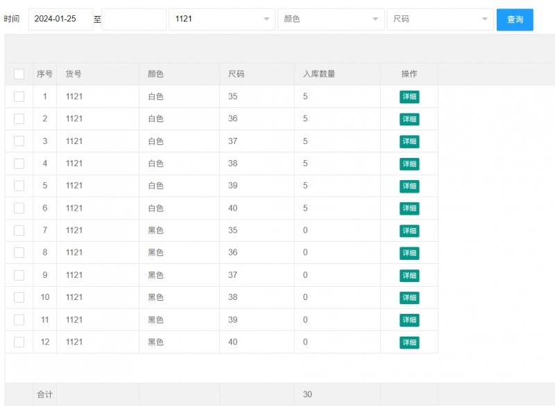Check the checkbox for row 1
The height and width of the screenshot is (406, 555).
19,97
